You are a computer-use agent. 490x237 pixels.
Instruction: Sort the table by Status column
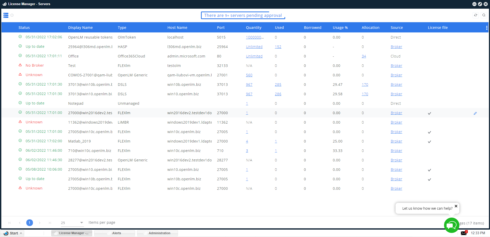pyautogui.click(x=24, y=28)
